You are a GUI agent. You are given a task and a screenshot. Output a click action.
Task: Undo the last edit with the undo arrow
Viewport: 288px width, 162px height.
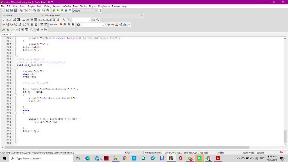[x=21, y=10]
